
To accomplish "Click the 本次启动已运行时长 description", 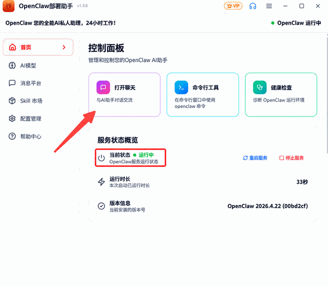I will 130,185.
